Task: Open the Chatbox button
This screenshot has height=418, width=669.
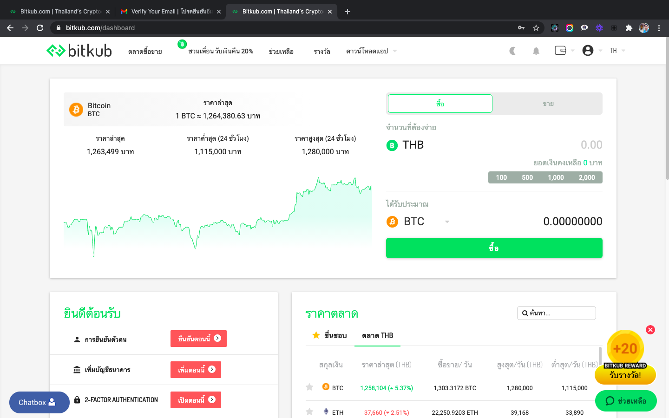Action: [39, 402]
